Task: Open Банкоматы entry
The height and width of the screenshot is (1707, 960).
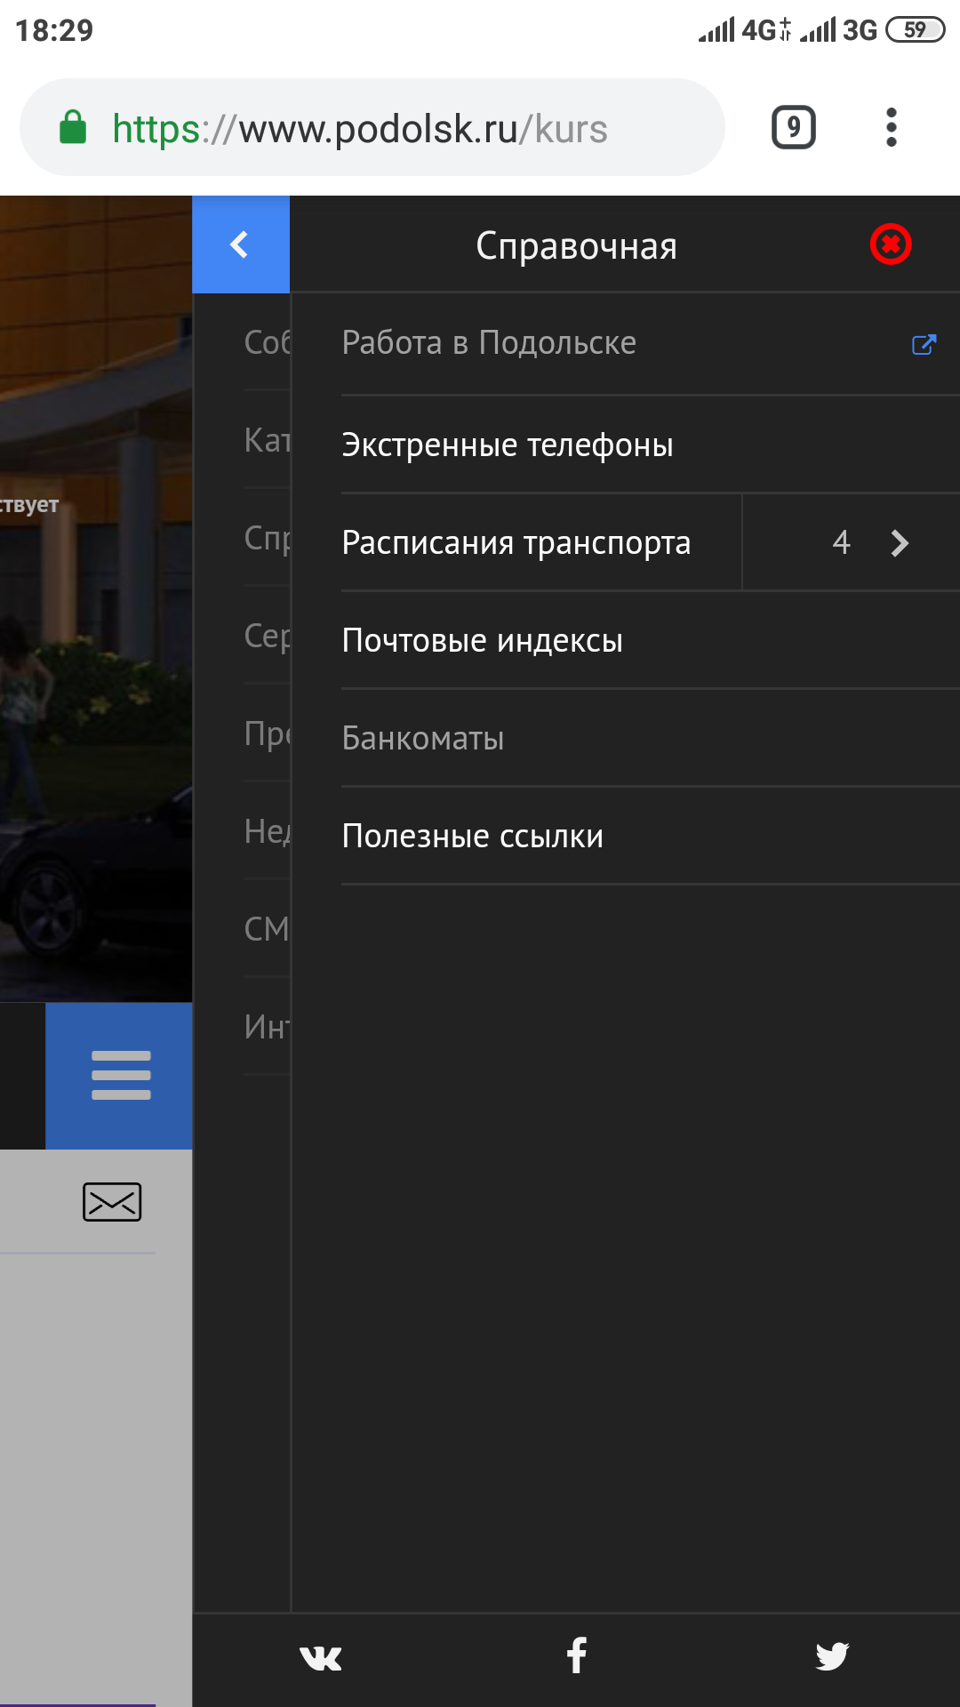Action: [x=423, y=738]
